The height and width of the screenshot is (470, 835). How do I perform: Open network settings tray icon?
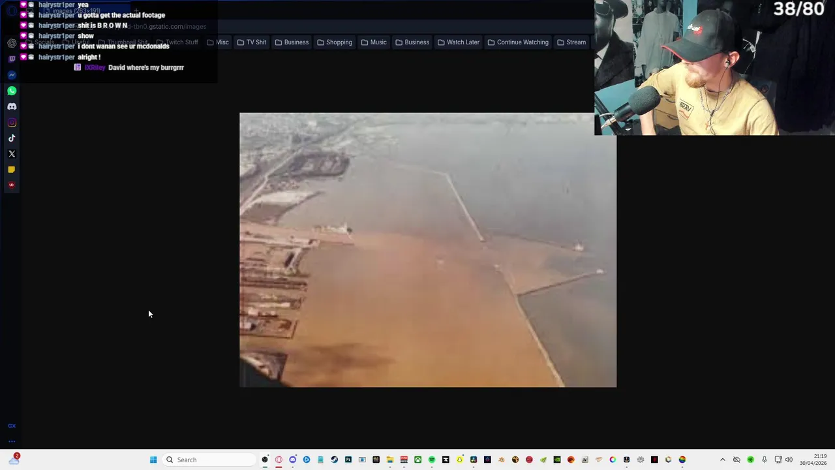pos(778,460)
